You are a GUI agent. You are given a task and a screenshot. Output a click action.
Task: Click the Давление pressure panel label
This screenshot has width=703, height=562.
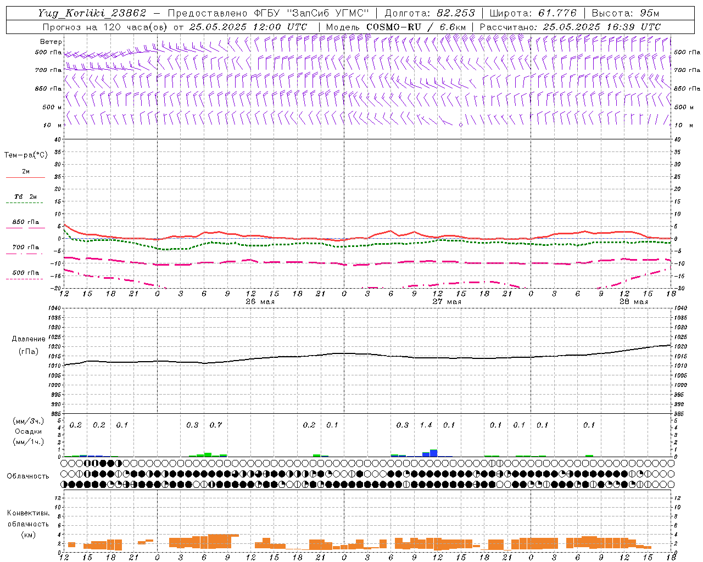tap(29, 339)
